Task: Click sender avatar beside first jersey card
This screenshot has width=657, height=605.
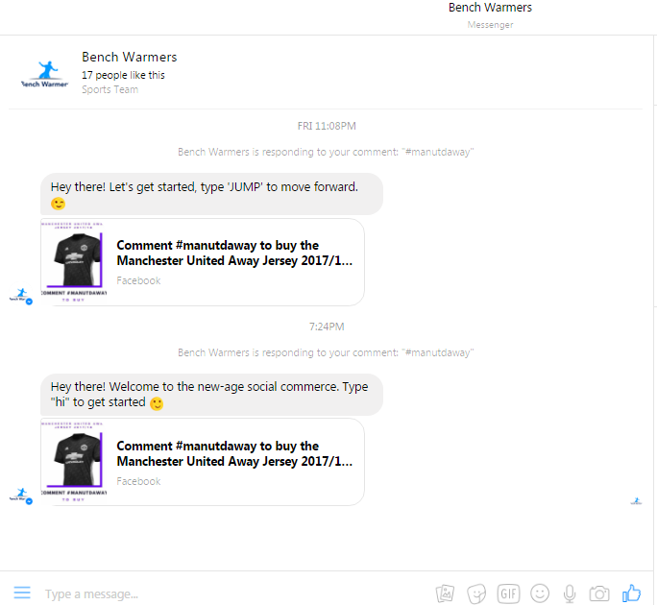Action: coord(21,297)
